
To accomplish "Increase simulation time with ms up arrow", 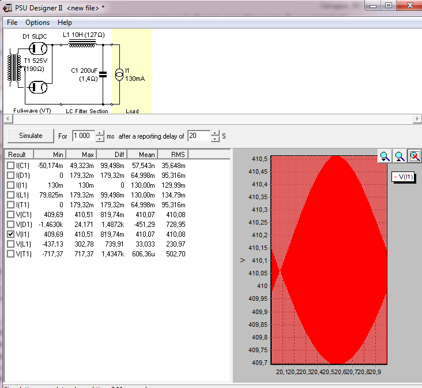I will (100, 133).
